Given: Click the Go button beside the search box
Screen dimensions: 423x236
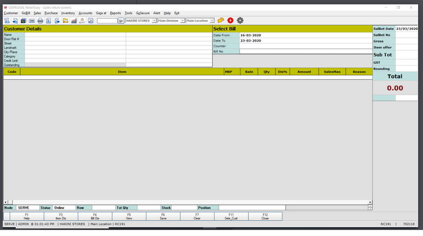Looking at the screenshot, I should click(121, 21).
